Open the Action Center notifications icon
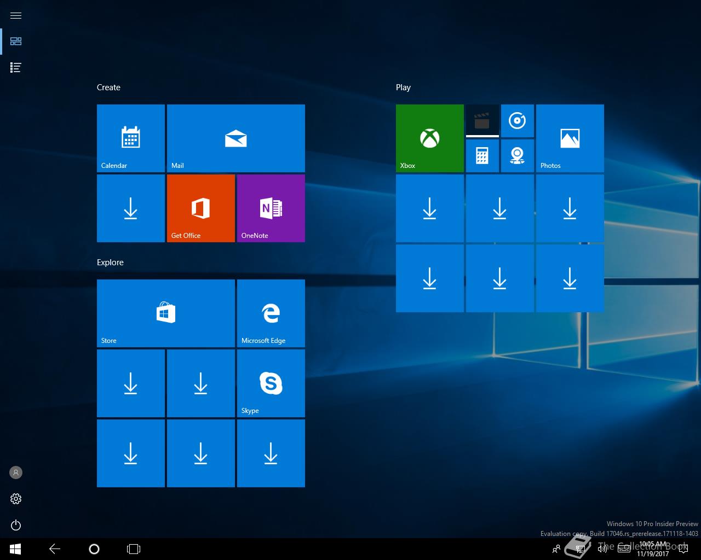701x560 pixels. (683, 549)
